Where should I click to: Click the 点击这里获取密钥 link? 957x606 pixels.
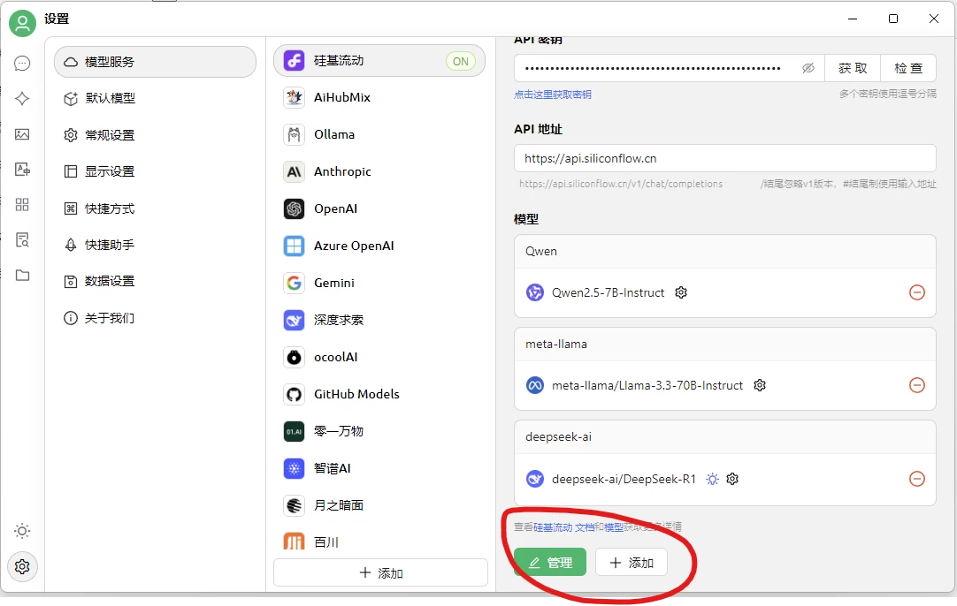pos(553,95)
